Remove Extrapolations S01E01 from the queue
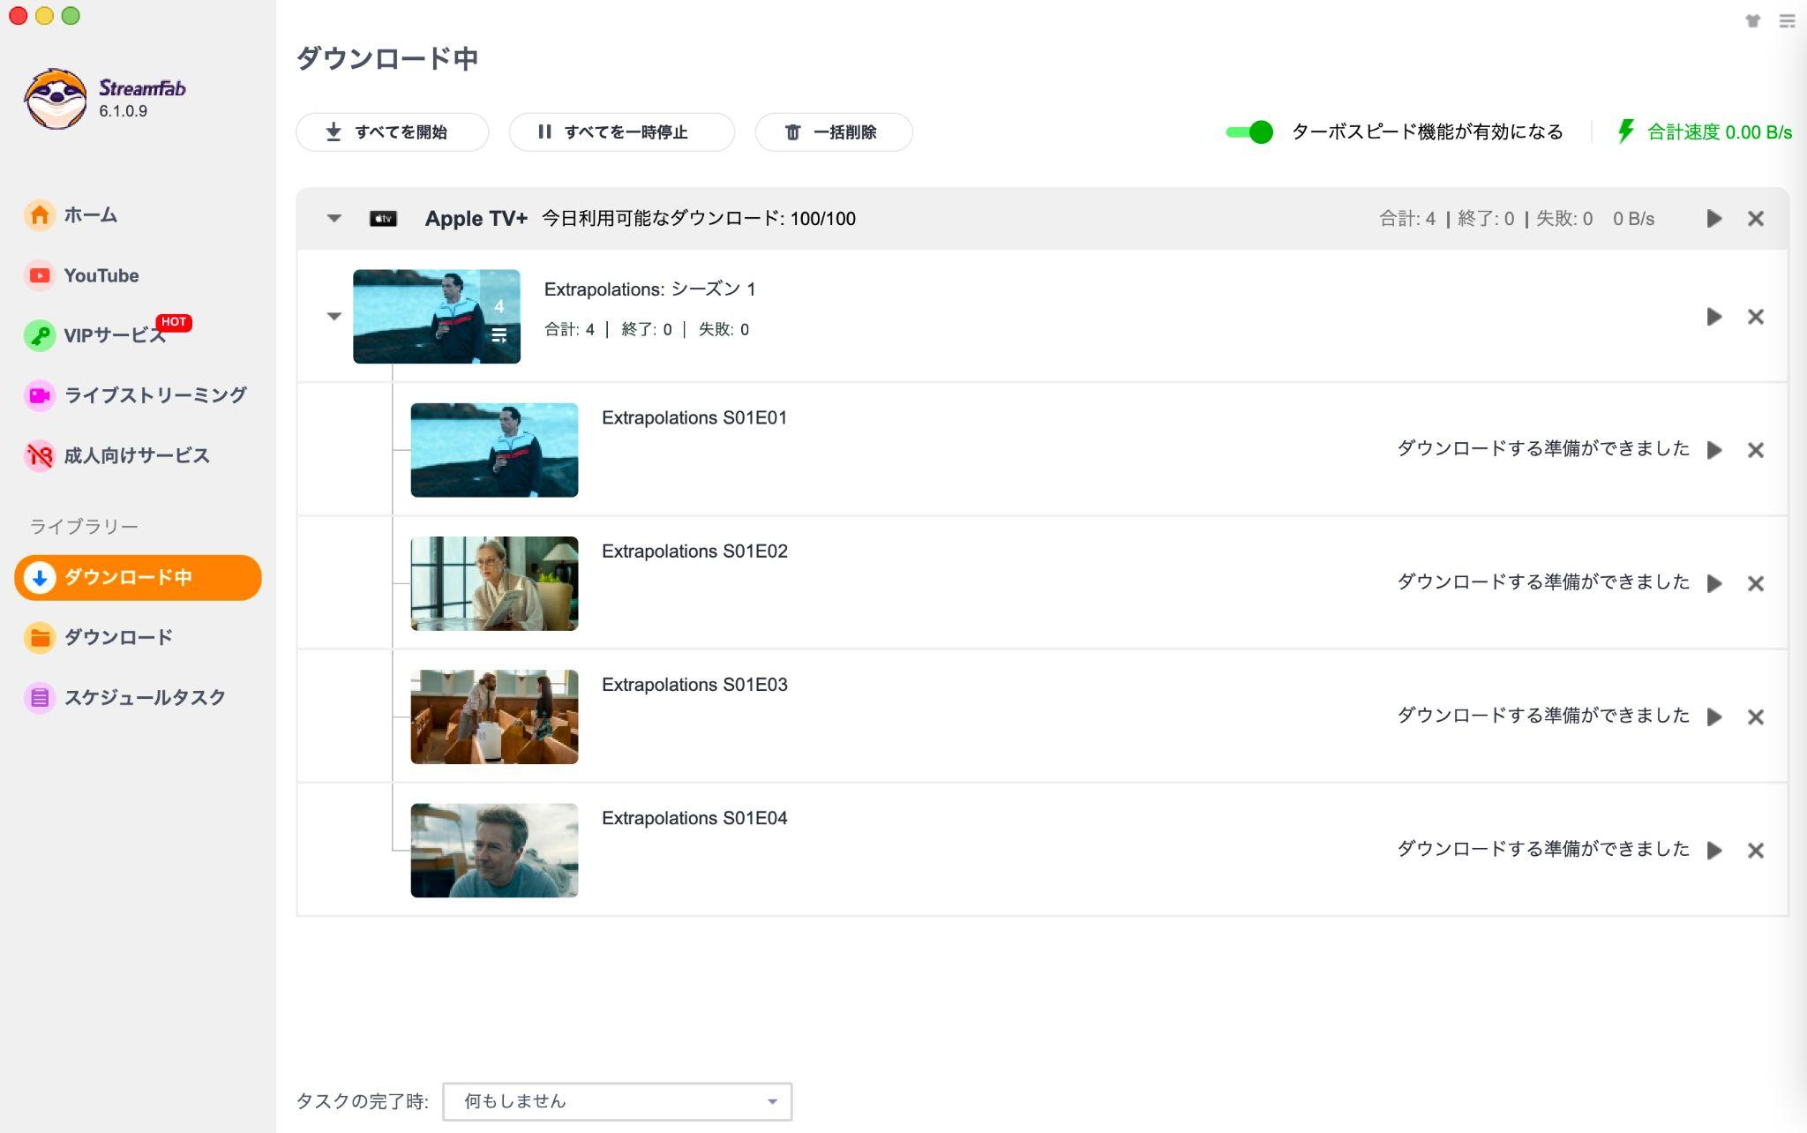The height and width of the screenshot is (1133, 1807). (x=1756, y=450)
